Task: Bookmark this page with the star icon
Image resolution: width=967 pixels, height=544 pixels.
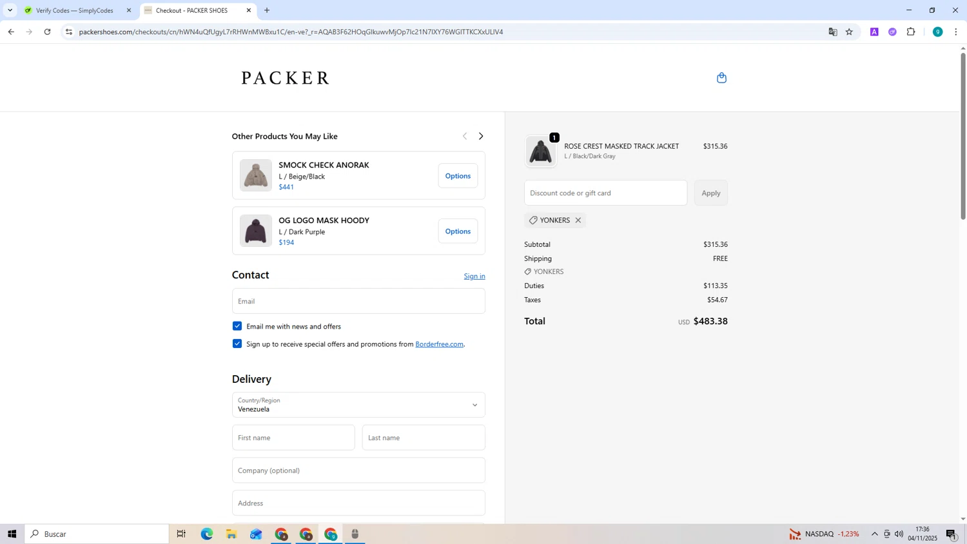Action: [x=849, y=32]
